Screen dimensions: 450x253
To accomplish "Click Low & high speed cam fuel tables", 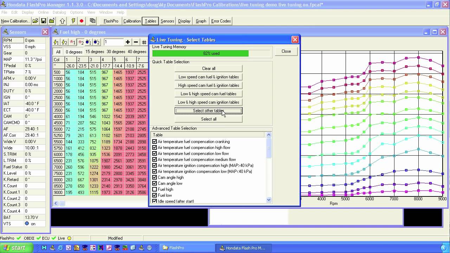I will point(208,94).
